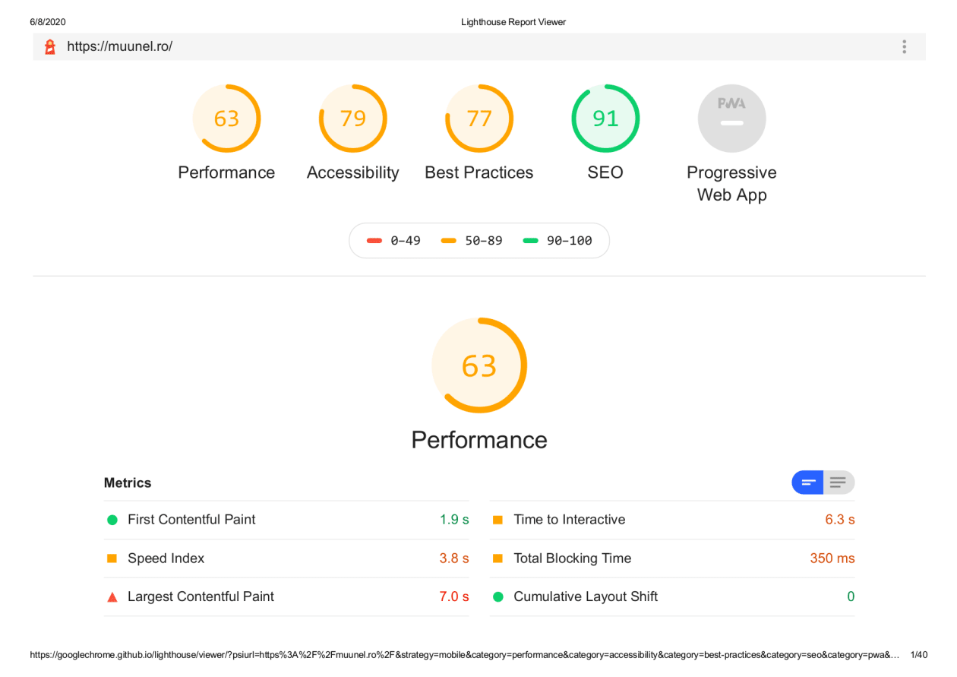
Task: Click the green dot beside Cumulative Layout Shift
Action: click(x=497, y=596)
